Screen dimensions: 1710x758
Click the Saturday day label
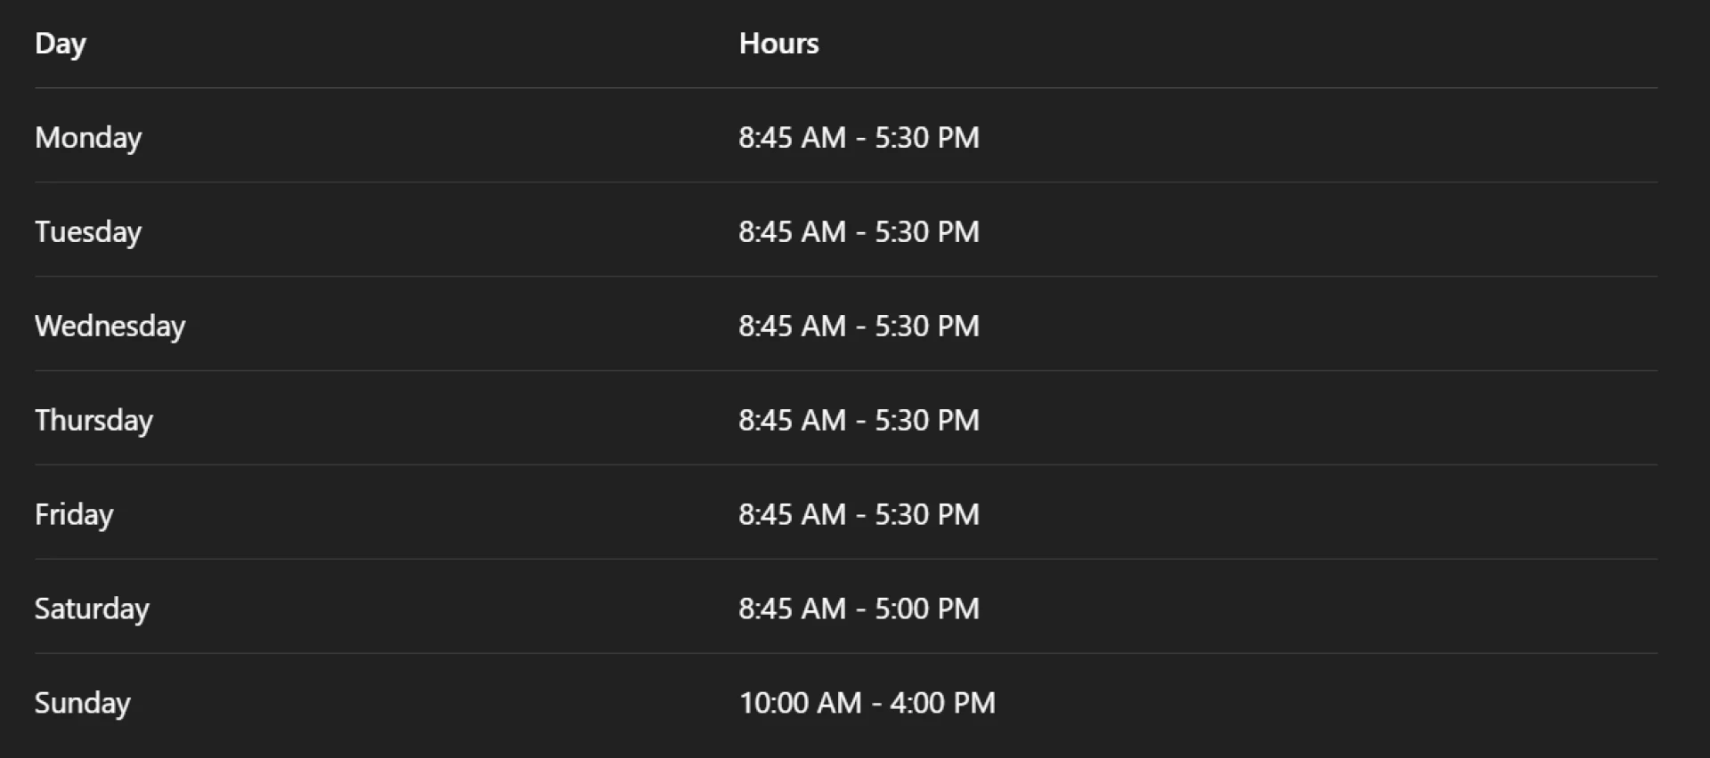[92, 609]
